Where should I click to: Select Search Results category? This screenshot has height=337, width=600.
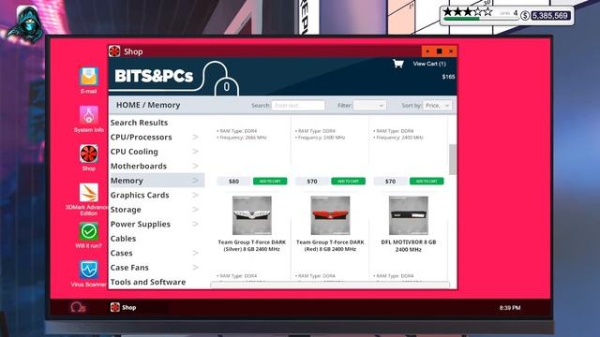pos(139,123)
